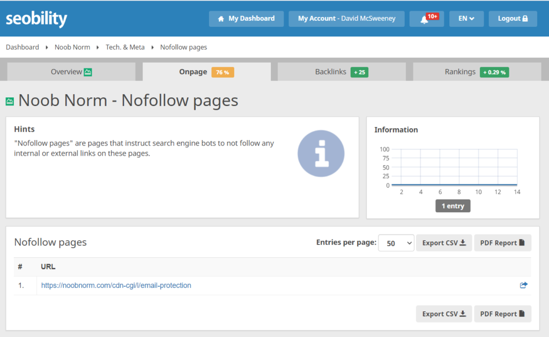Click the Nofollow pages table heading
This screenshot has width=549, height=337.
[50, 242]
